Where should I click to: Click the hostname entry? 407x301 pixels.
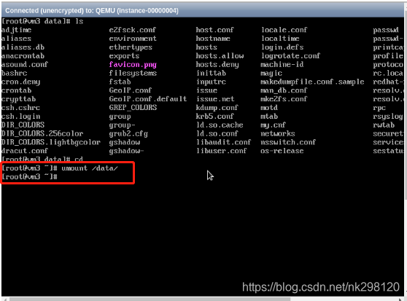[213, 39]
